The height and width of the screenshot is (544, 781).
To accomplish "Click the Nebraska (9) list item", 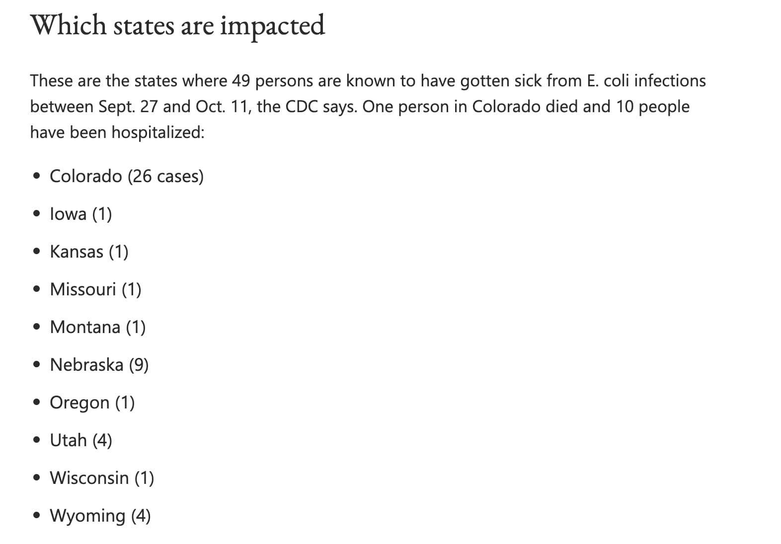I will [x=99, y=365].
